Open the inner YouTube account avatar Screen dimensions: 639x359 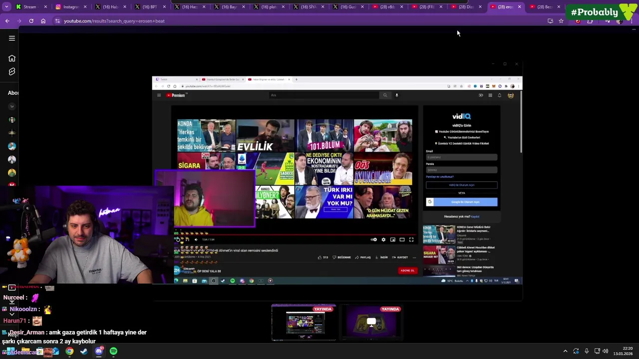[511, 95]
